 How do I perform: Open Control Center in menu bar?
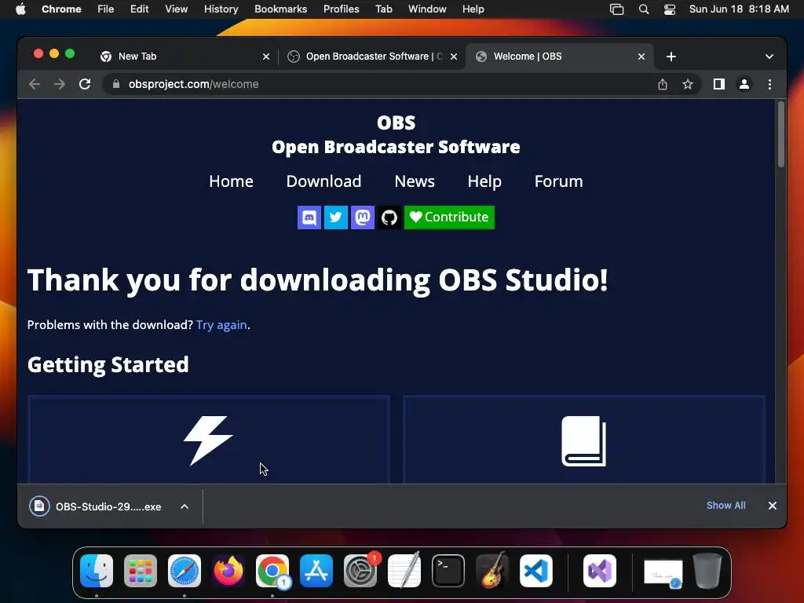pyautogui.click(x=669, y=9)
